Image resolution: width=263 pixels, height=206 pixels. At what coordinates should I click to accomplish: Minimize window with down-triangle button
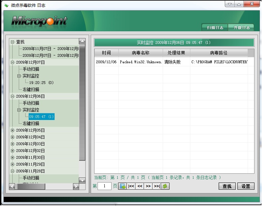tap(230, 4)
